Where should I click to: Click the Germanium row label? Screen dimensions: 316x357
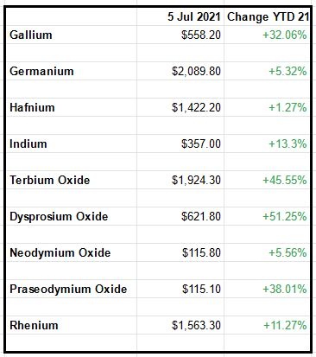(72, 71)
